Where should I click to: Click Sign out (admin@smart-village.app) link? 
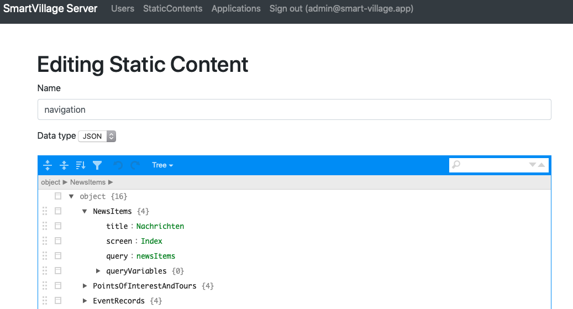click(341, 9)
